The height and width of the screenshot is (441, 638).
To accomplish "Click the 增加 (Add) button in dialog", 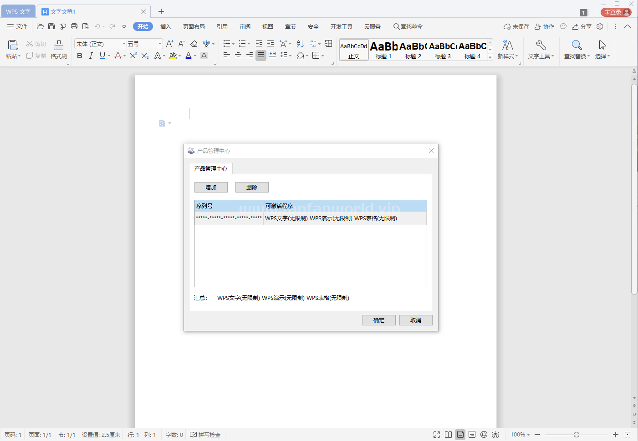I will click(211, 187).
